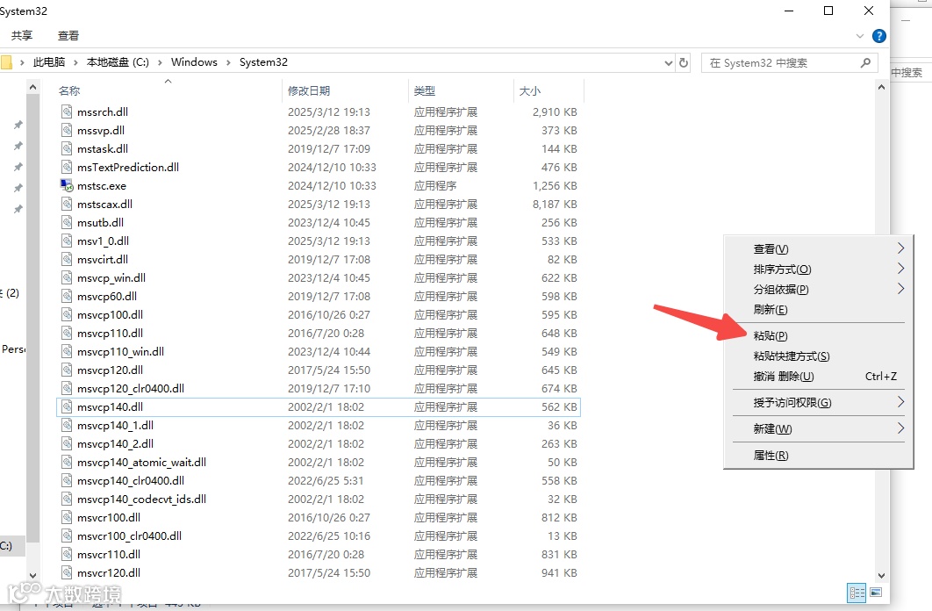Expand the 分组依据(P) submenu arrow
This screenshot has width=932, height=611.
(x=900, y=289)
